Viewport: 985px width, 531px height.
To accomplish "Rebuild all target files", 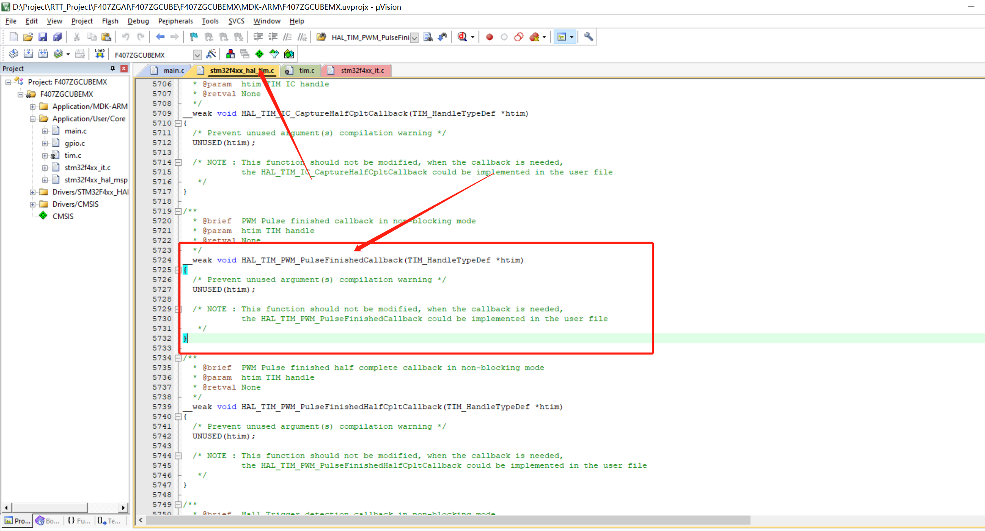I will click(x=43, y=53).
